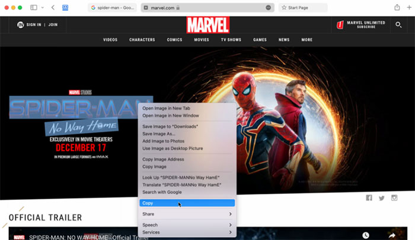Click the Twitter icon
415x240 pixels.
(381, 198)
